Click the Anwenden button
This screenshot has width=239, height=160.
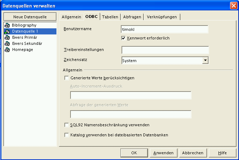tap(163, 153)
